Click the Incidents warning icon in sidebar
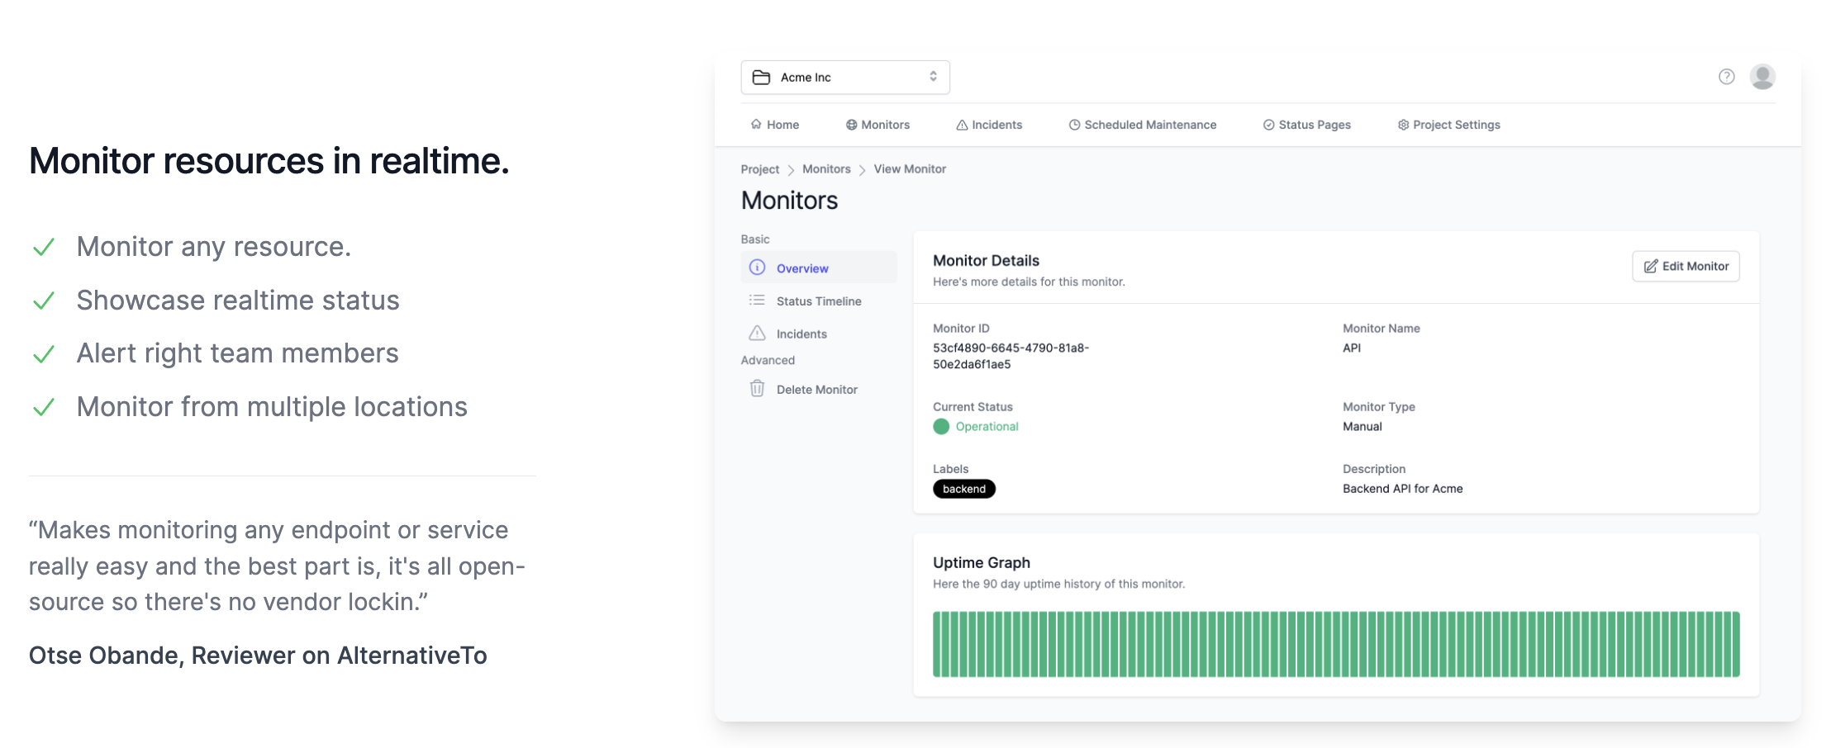Viewport: 1831px width, 748px height. [756, 333]
